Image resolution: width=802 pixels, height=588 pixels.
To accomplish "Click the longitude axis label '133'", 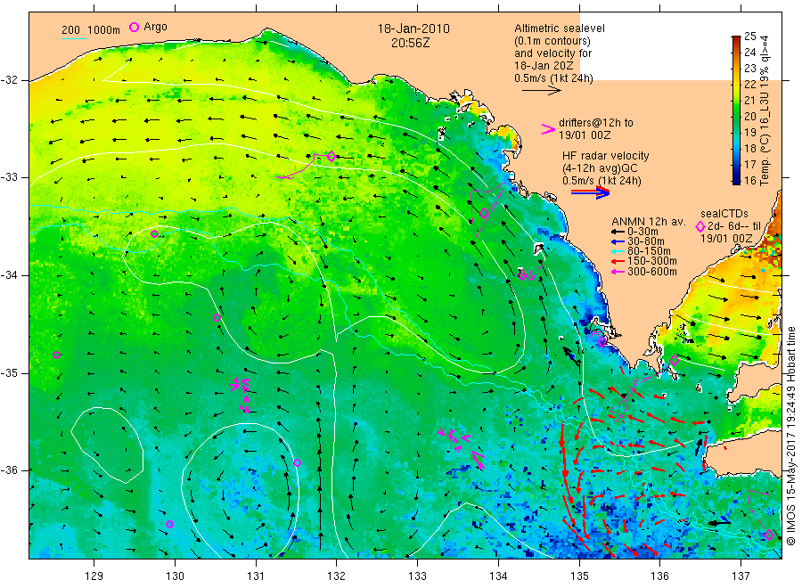I will pos(417,576).
